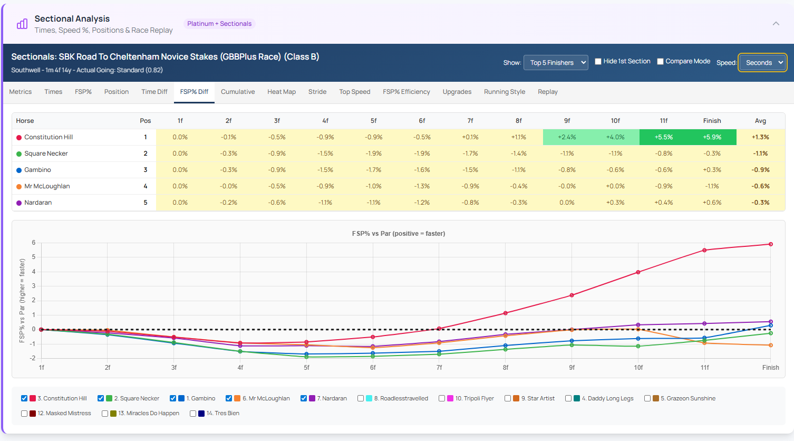Click Mr McLoughlan name in table
Screen dimensions: 794x441
point(47,186)
